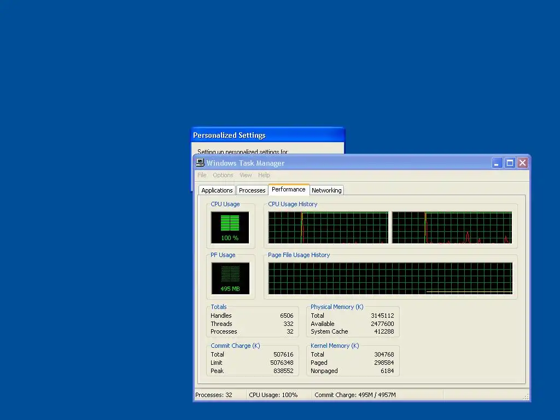Click the Page File Usage History label
The image size is (560, 420).
tap(299, 255)
